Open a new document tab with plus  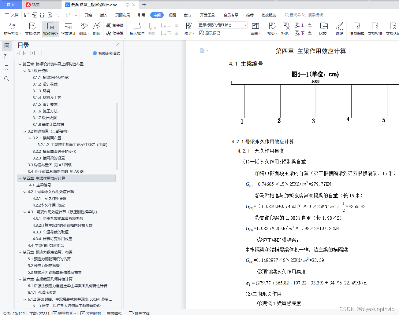[144, 5]
